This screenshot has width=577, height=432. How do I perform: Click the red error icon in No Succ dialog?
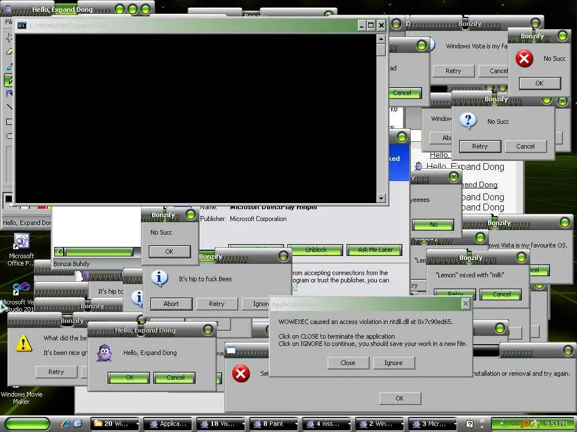pyautogui.click(x=524, y=58)
